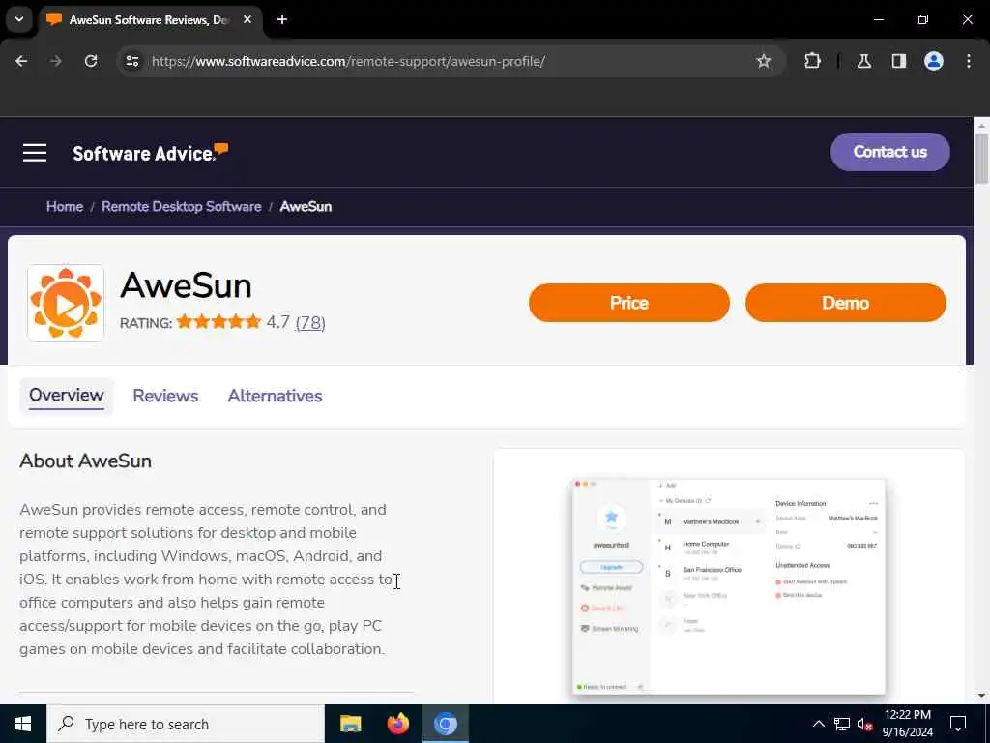Switch to the Alternatives tab
The image size is (990, 743).
point(275,396)
